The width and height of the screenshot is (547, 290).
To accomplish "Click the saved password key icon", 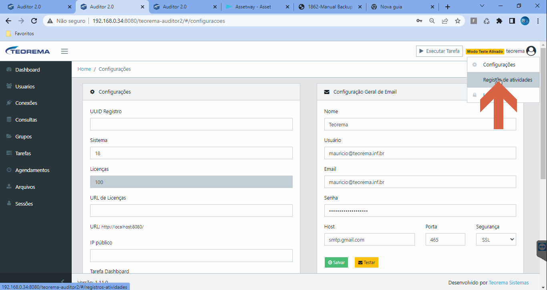I will point(419,21).
